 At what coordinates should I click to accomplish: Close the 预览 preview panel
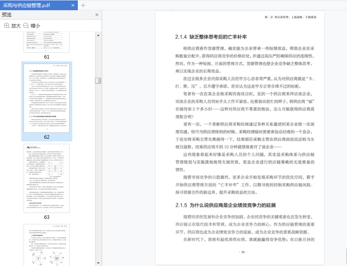click(97, 15)
